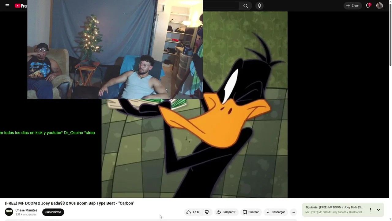Visit the Chase Minutes channel name

point(26,210)
